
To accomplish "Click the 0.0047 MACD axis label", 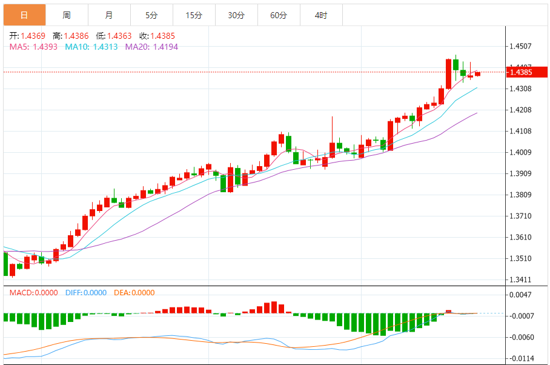I will pyautogui.click(x=520, y=295).
